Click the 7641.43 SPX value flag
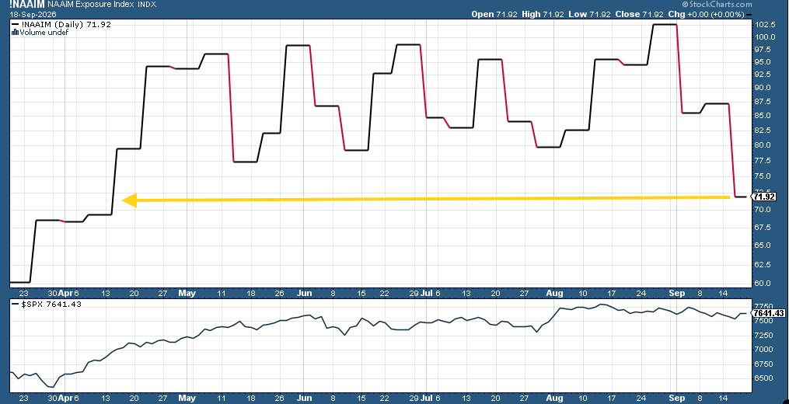This screenshot has height=404, width=789. [767, 313]
